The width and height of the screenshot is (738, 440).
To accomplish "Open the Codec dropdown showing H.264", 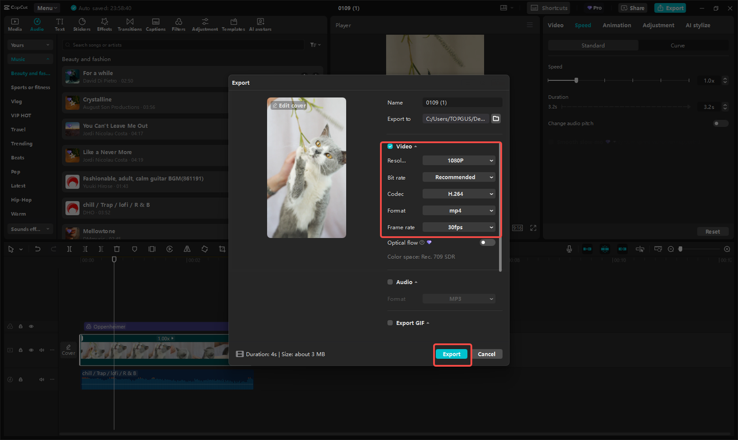I will 458,194.
